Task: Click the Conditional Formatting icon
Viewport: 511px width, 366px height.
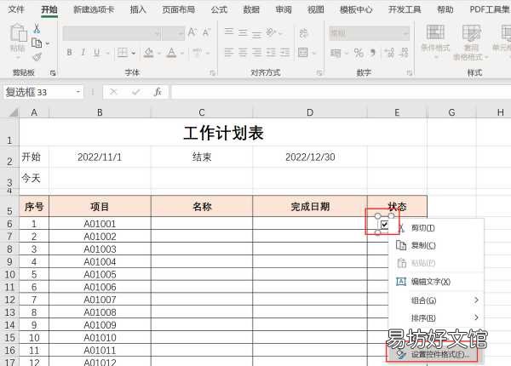Action: tap(435, 33)
